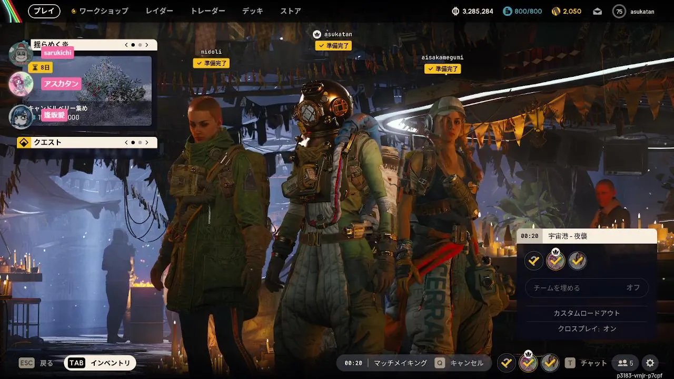Open the mail inbox envelope icon

coord(597,11)
